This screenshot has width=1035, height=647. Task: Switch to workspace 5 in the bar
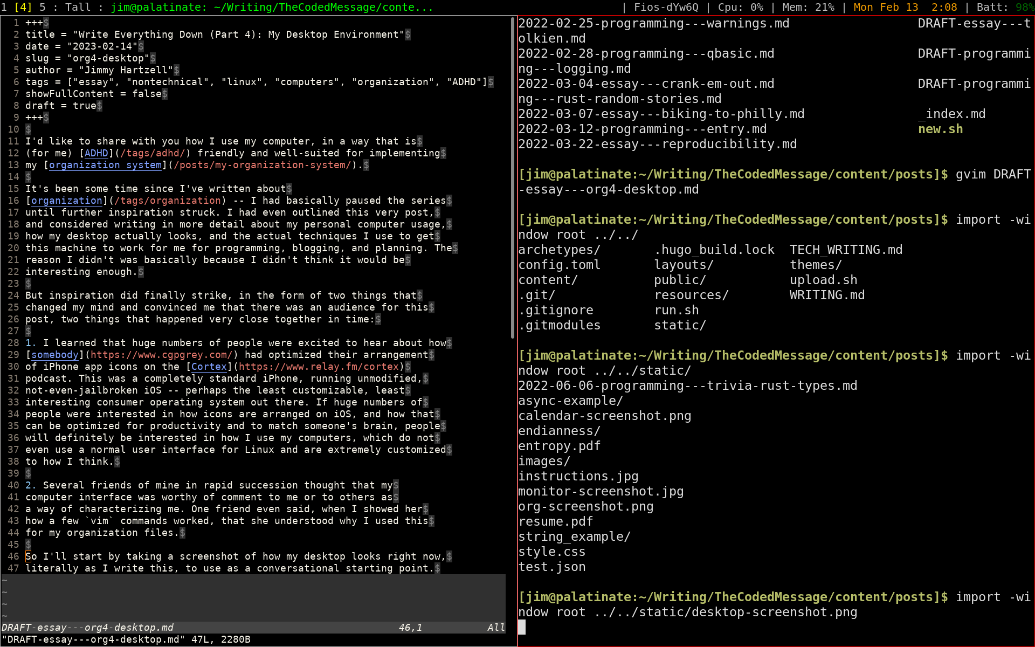pos(42,7)
